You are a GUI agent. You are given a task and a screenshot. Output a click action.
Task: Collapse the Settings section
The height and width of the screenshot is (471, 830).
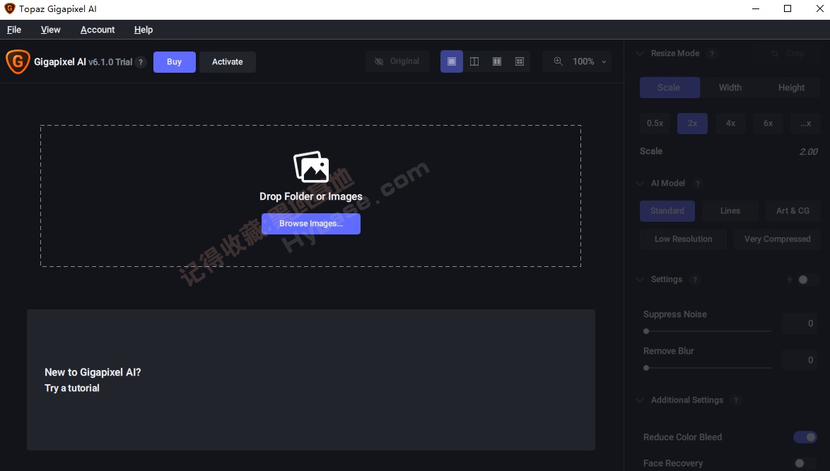(x=640, y=280)
